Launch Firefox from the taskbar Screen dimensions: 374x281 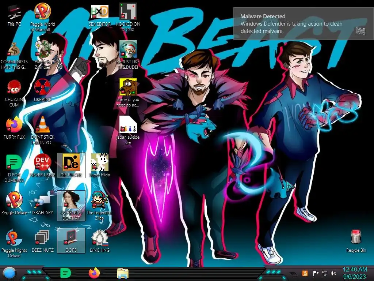(x=94, y=273)
